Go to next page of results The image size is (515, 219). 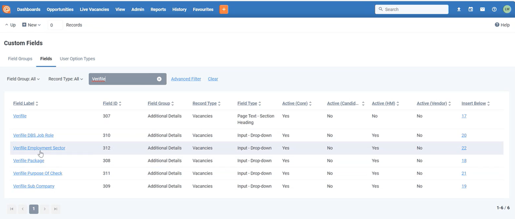[45, 209]
